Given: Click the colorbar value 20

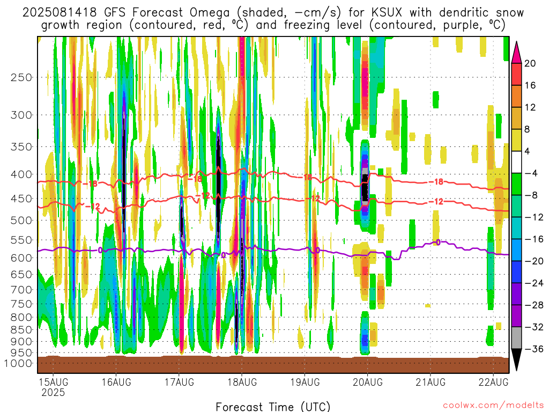Looking at the screenshot, I should 530,63.
